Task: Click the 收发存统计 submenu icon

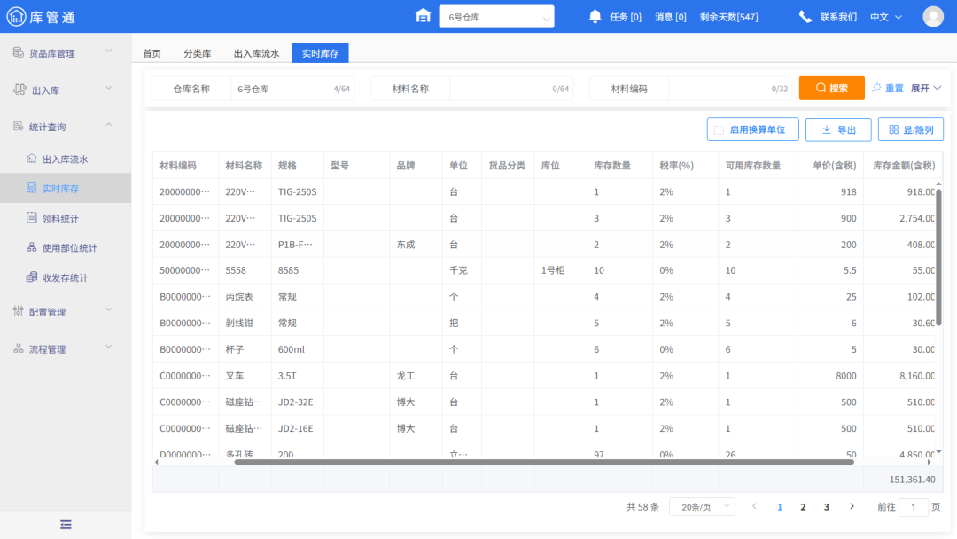Action: [x=32, y=277]
